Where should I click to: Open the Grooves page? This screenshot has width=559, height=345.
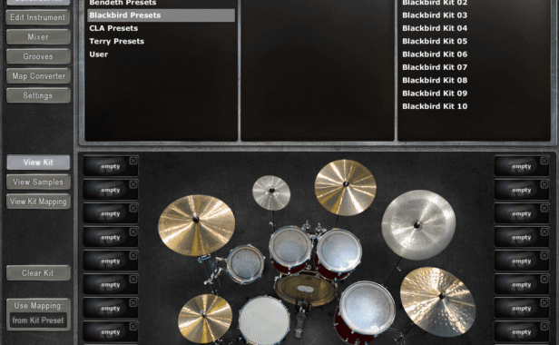tap(38, 56)
